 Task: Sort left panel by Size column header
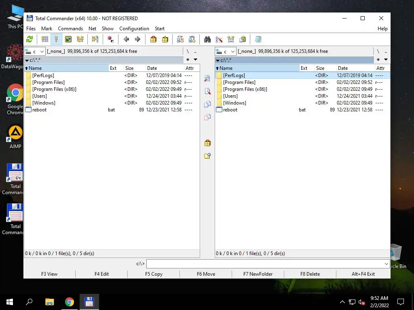(134, 68)
